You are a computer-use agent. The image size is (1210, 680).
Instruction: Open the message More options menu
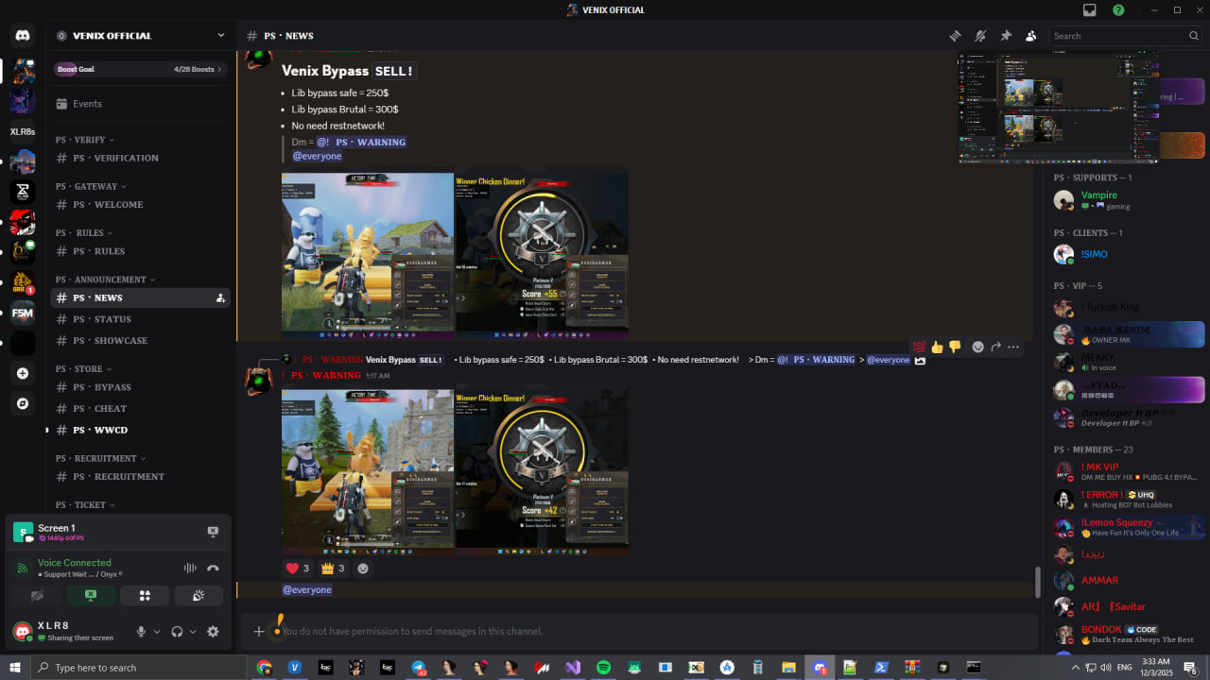pos(1013,347)
